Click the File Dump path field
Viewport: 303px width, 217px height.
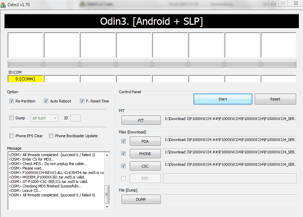click(x=230, y=199)
